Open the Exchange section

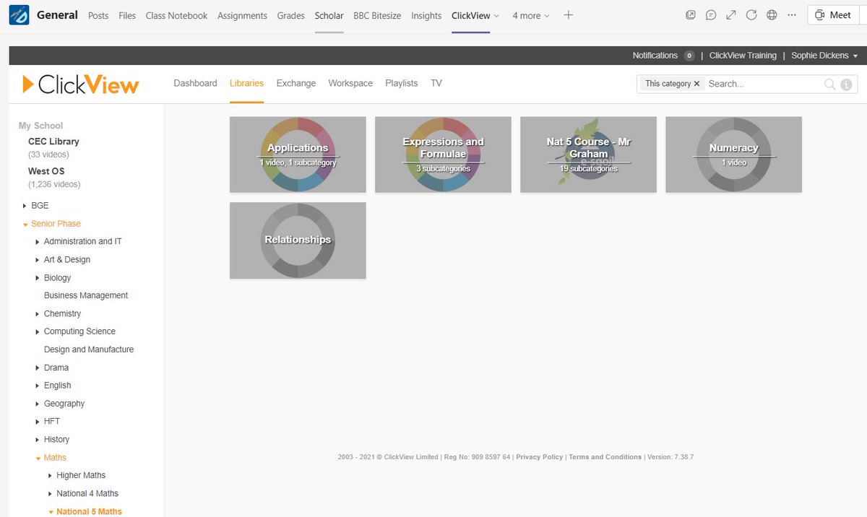click(296, 83)
